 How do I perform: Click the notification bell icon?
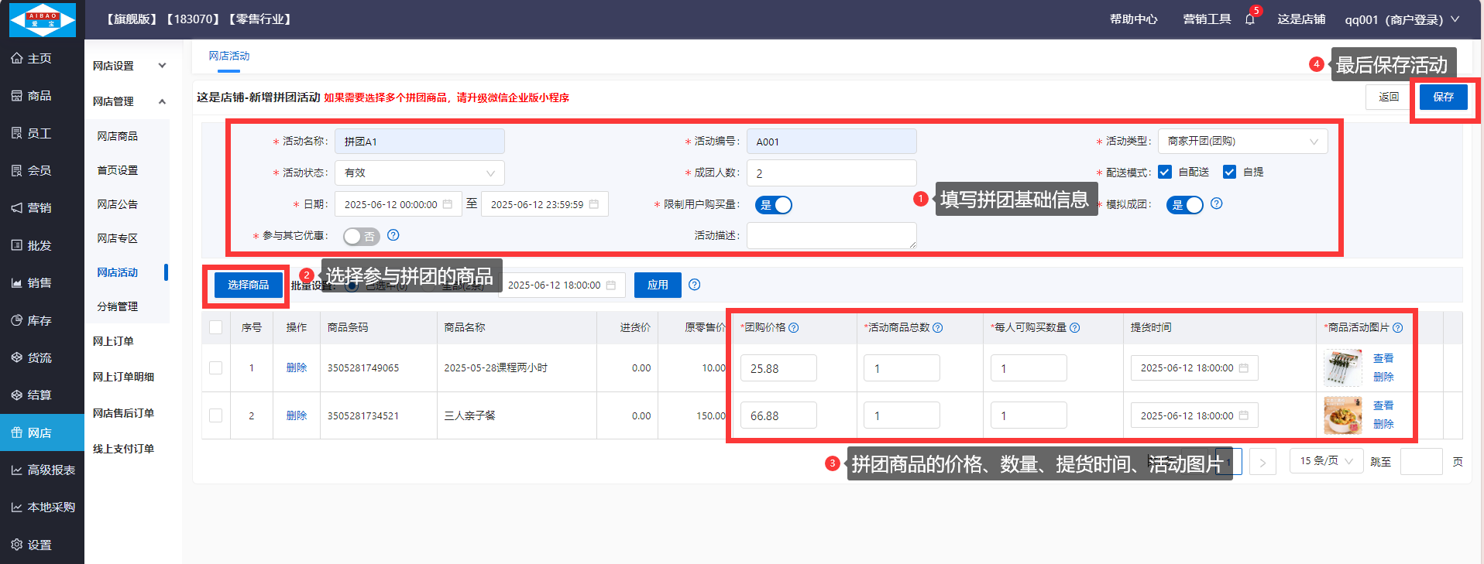[1249, 19]
